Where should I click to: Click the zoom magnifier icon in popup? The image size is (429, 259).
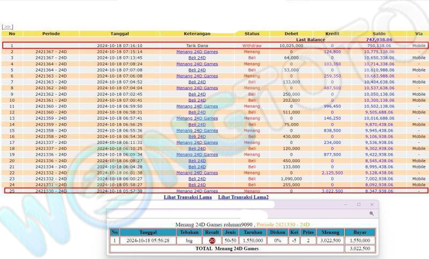(x=371, y=214)
